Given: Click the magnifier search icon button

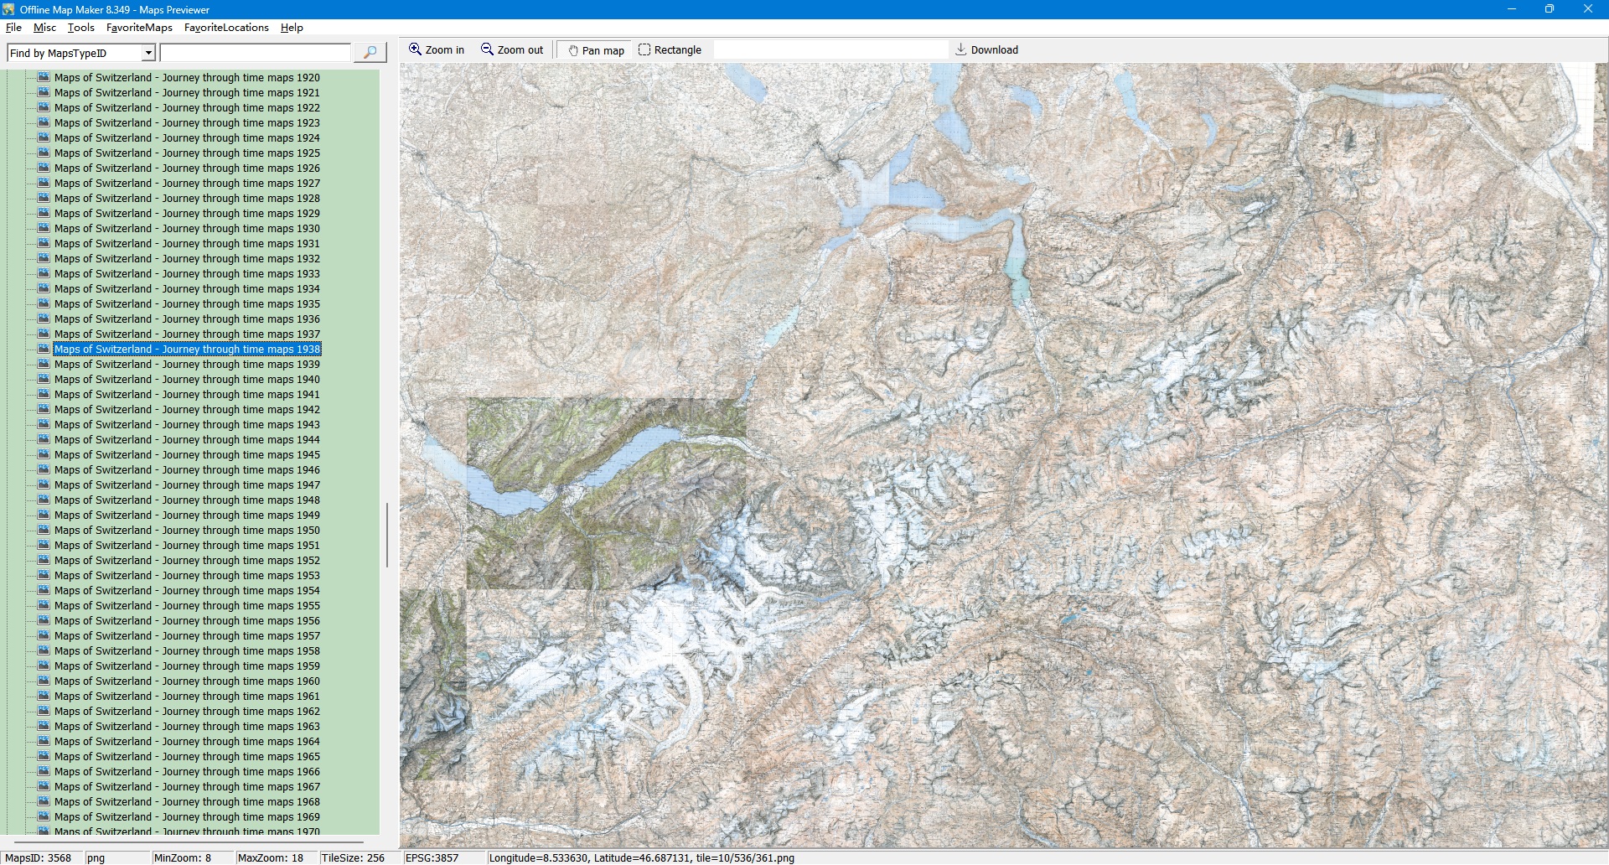Looking at the screenshot, I should pos(370,53).
